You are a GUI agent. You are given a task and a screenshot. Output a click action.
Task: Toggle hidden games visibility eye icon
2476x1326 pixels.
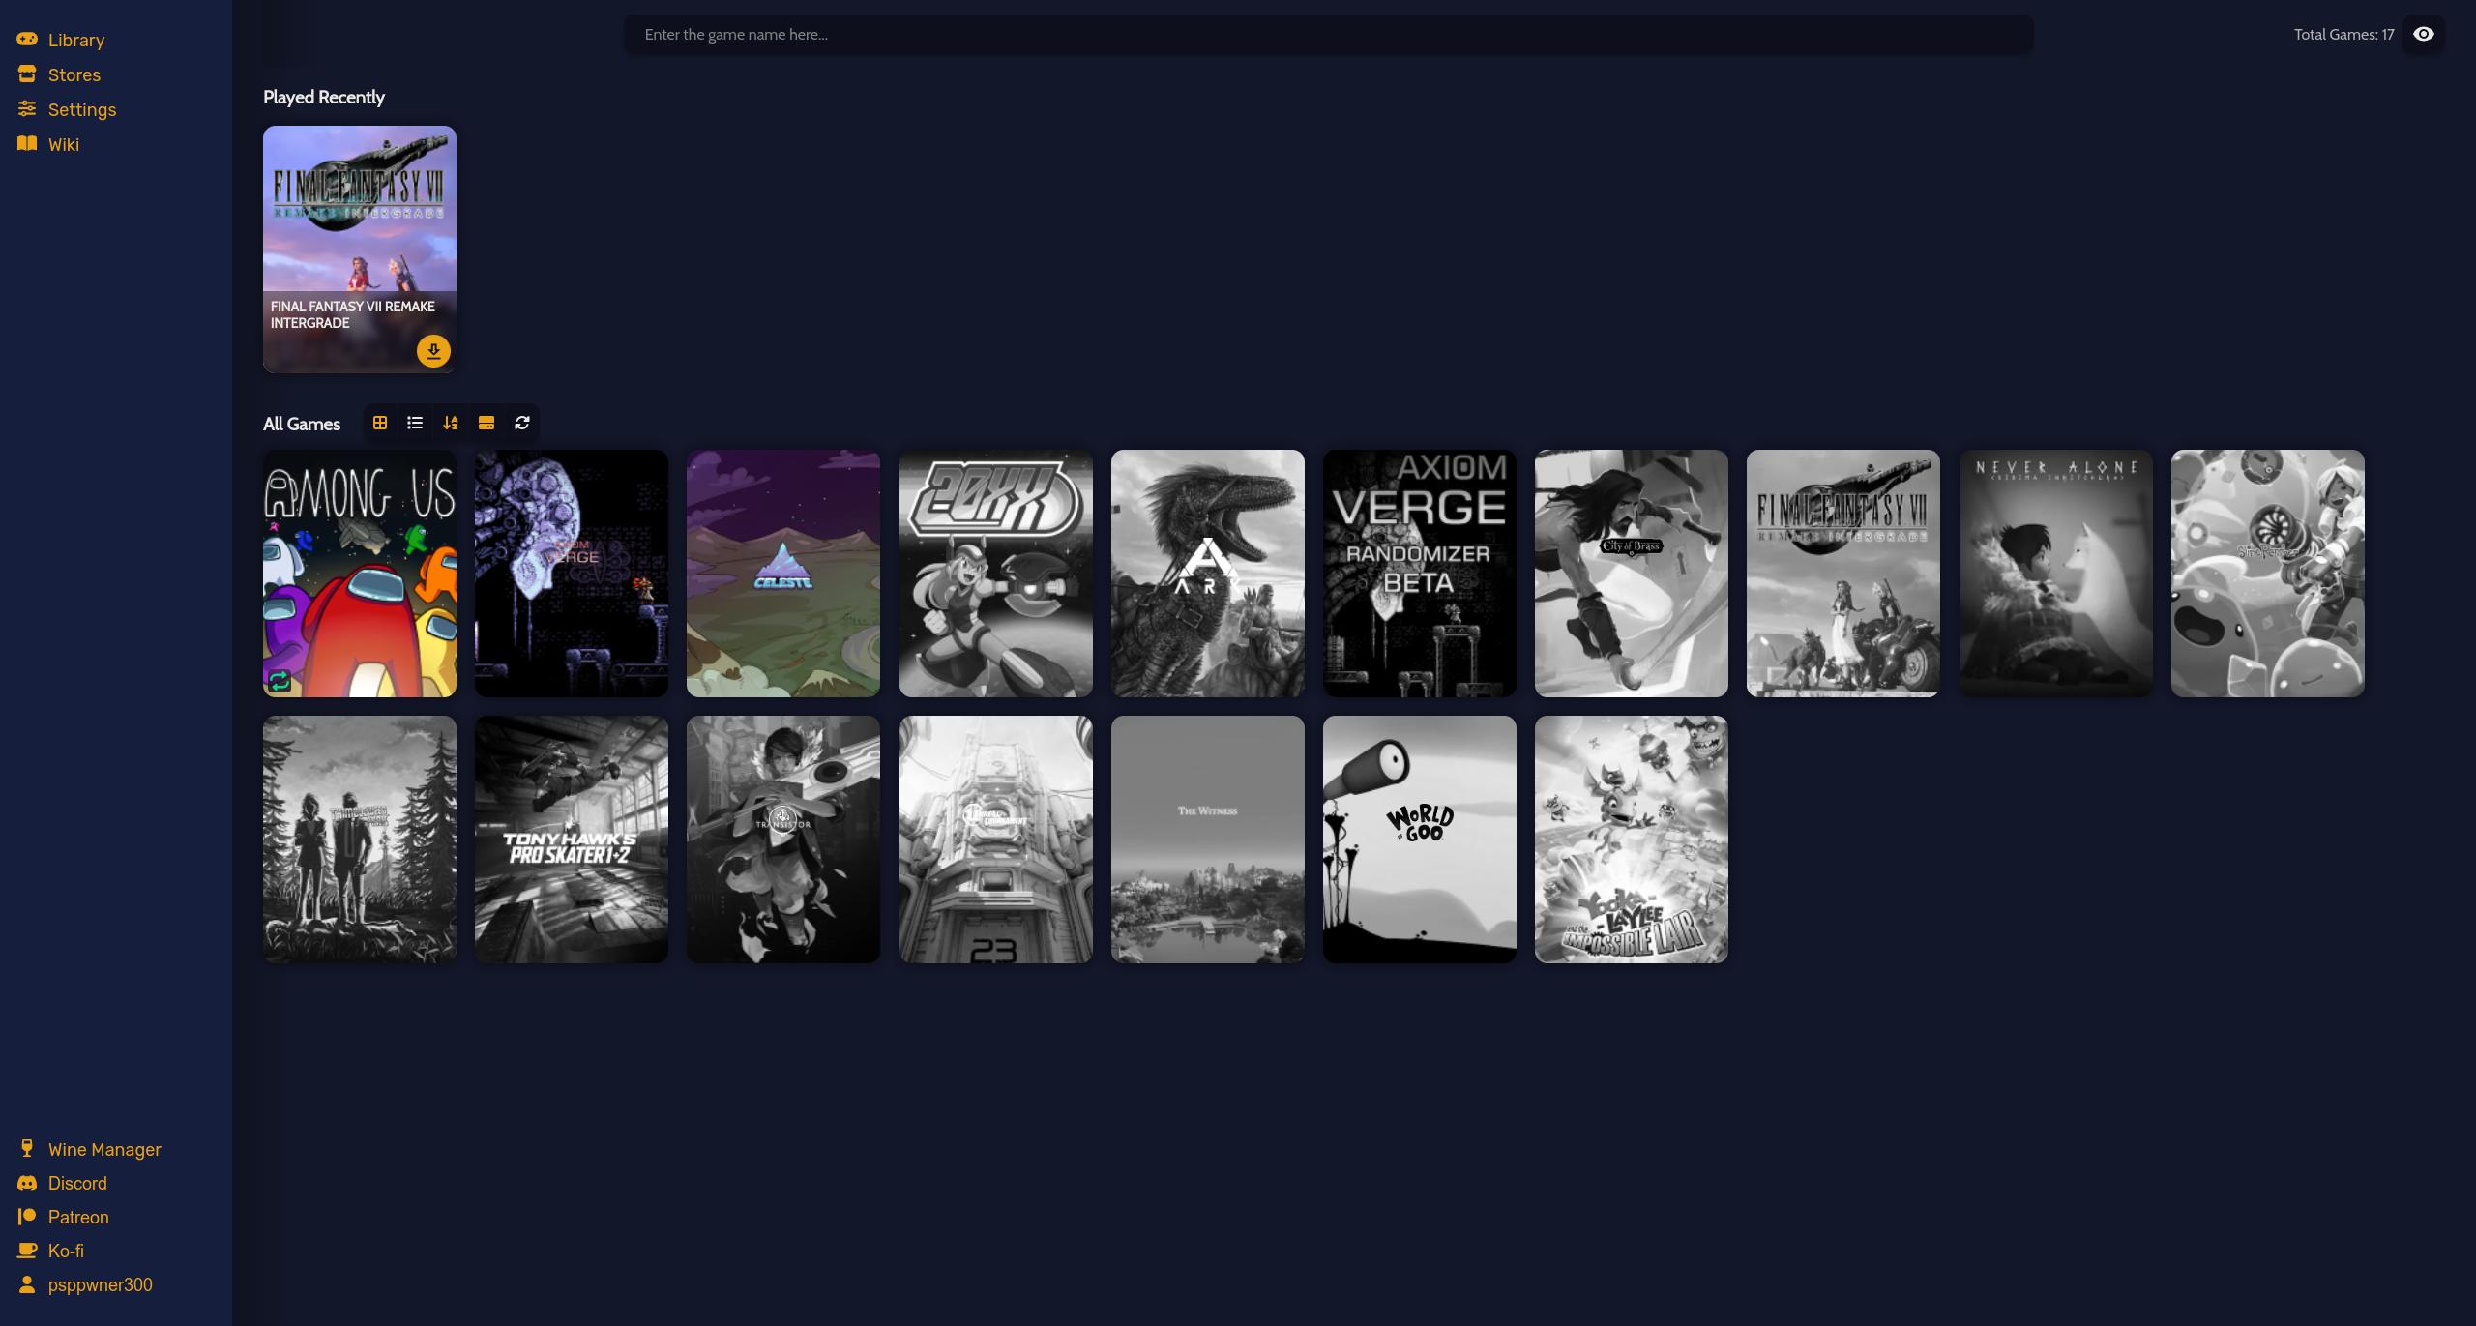click(2424, 34)
